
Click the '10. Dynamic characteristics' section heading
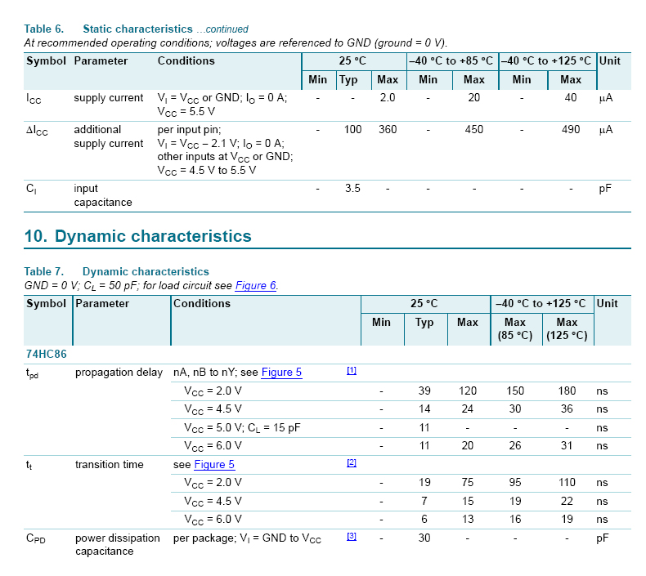pyautogui.click(x=138, y=236)
